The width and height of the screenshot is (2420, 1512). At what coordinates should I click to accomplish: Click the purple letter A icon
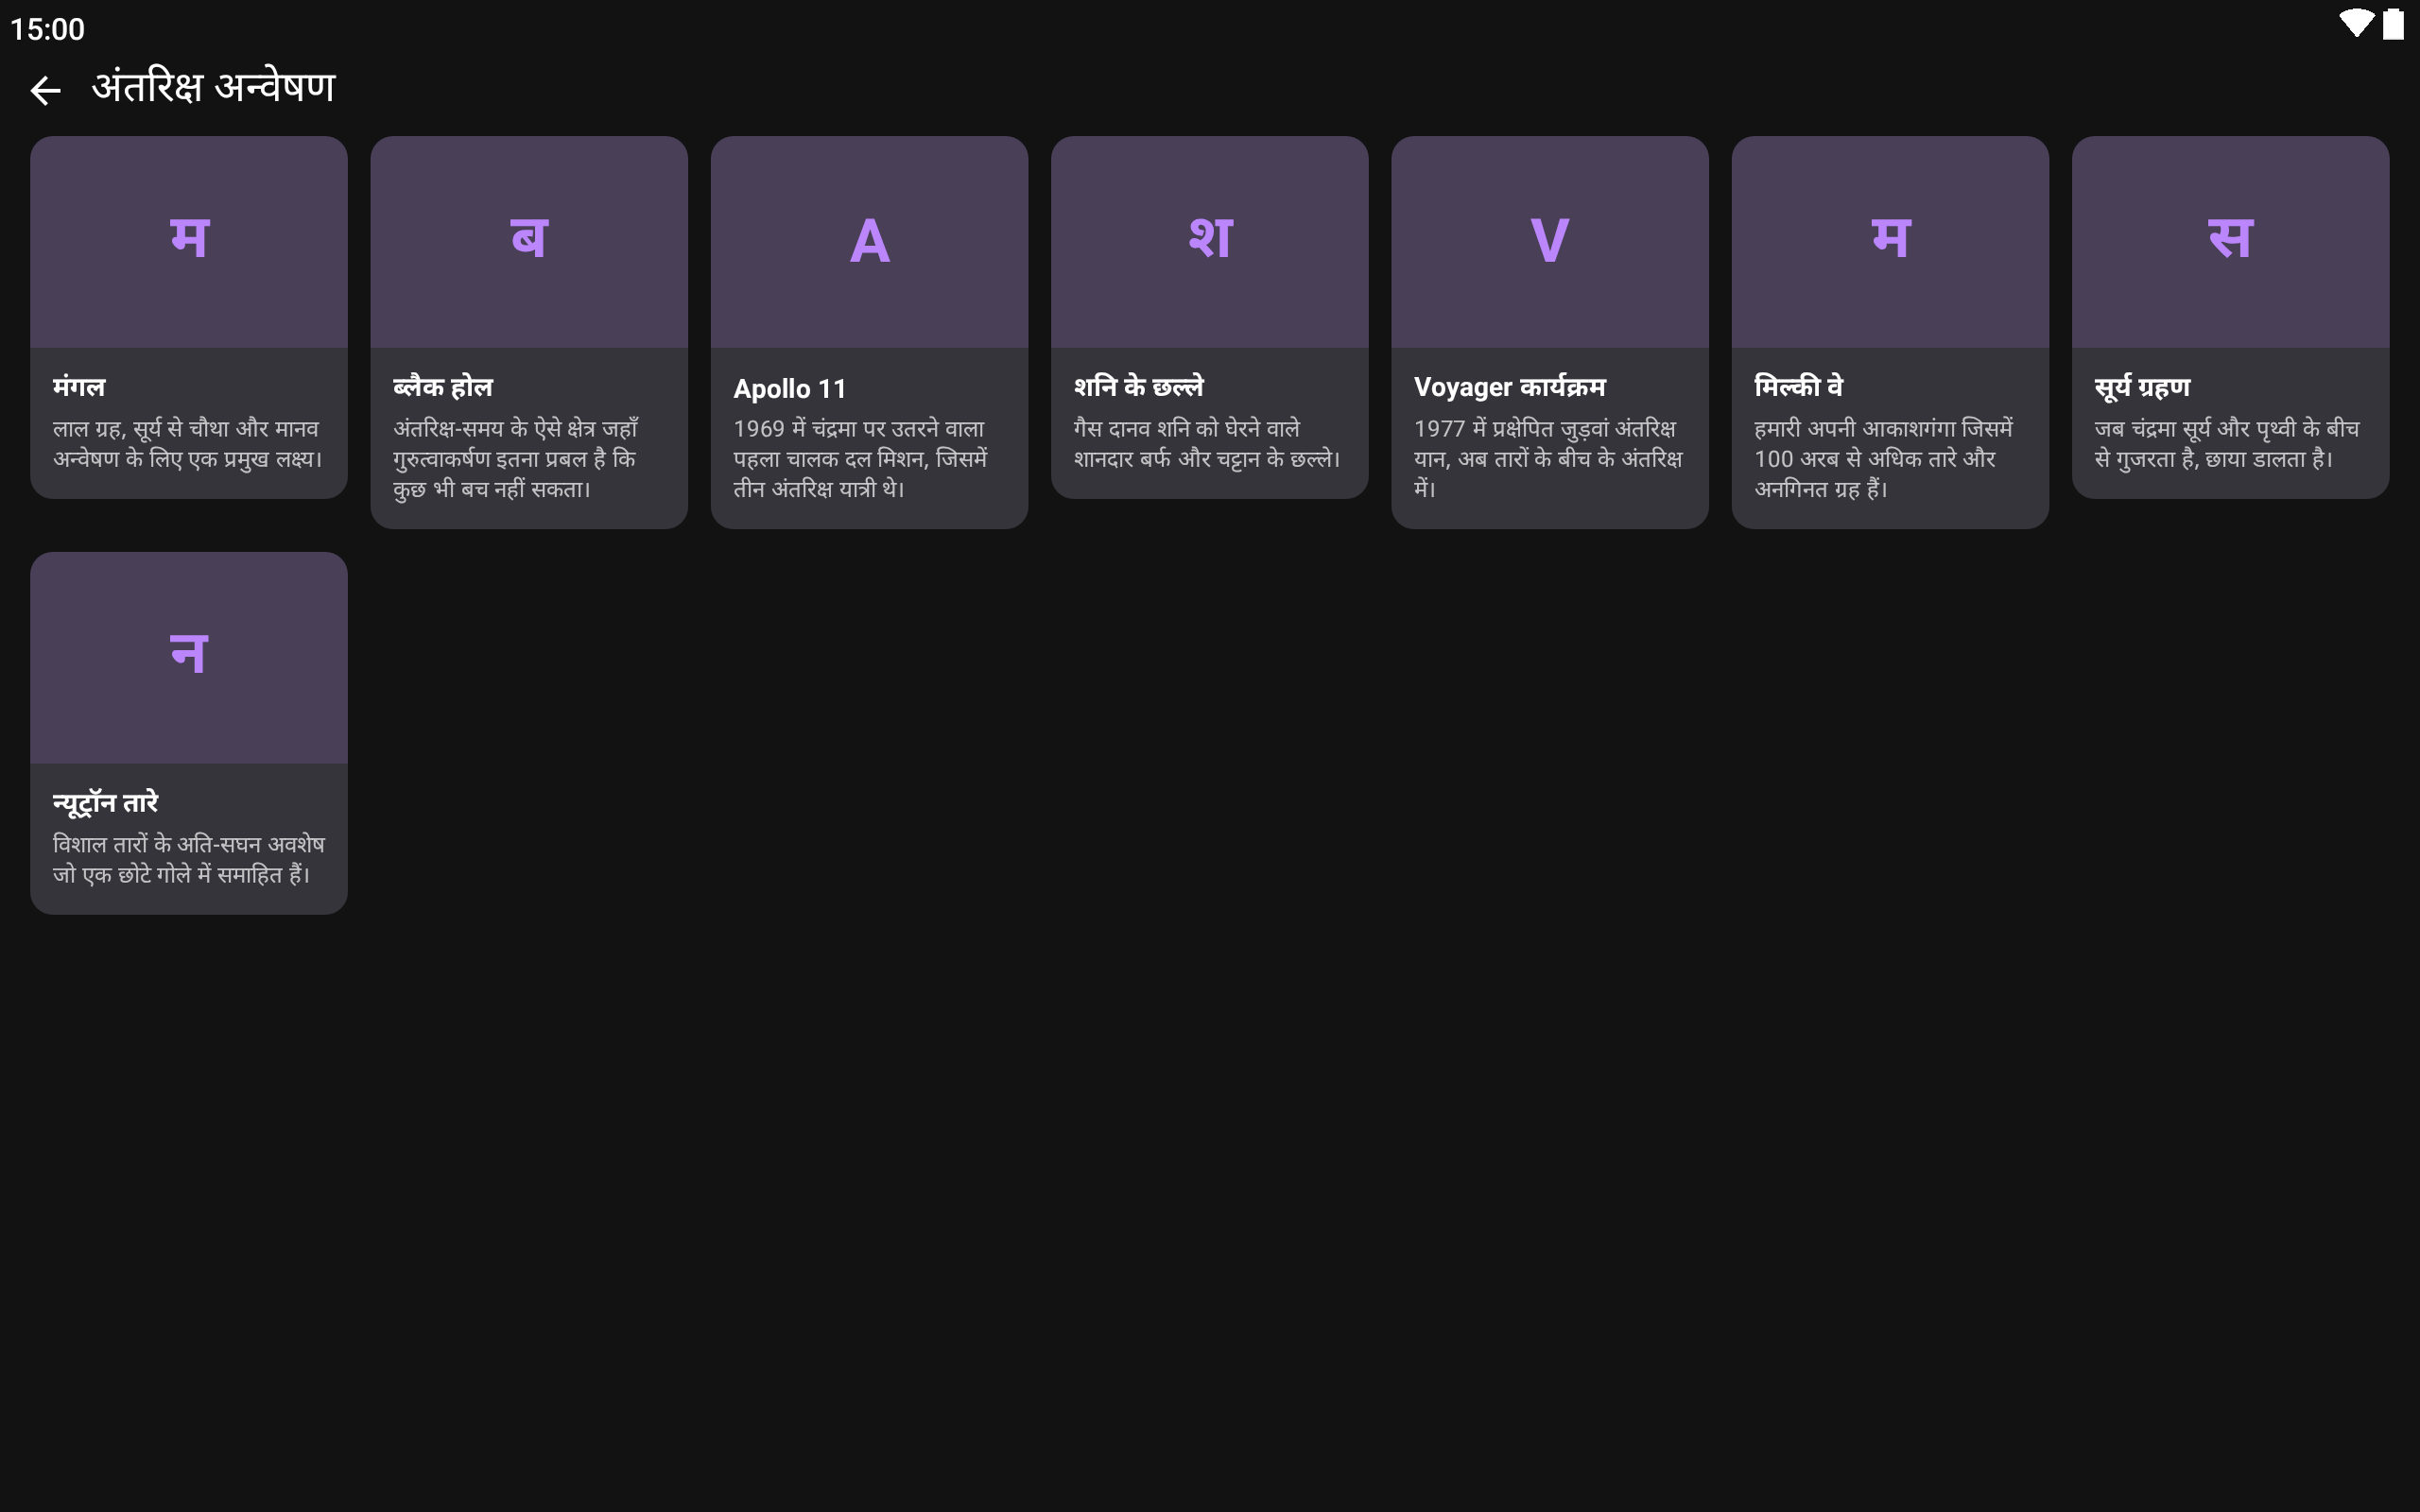pos(869,241)
